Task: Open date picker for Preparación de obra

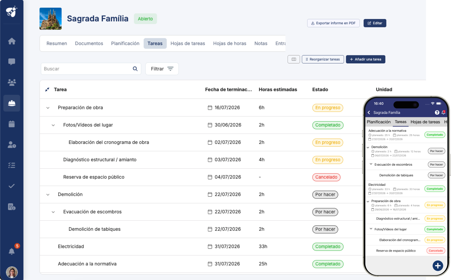Action: (x=210, y=108)
